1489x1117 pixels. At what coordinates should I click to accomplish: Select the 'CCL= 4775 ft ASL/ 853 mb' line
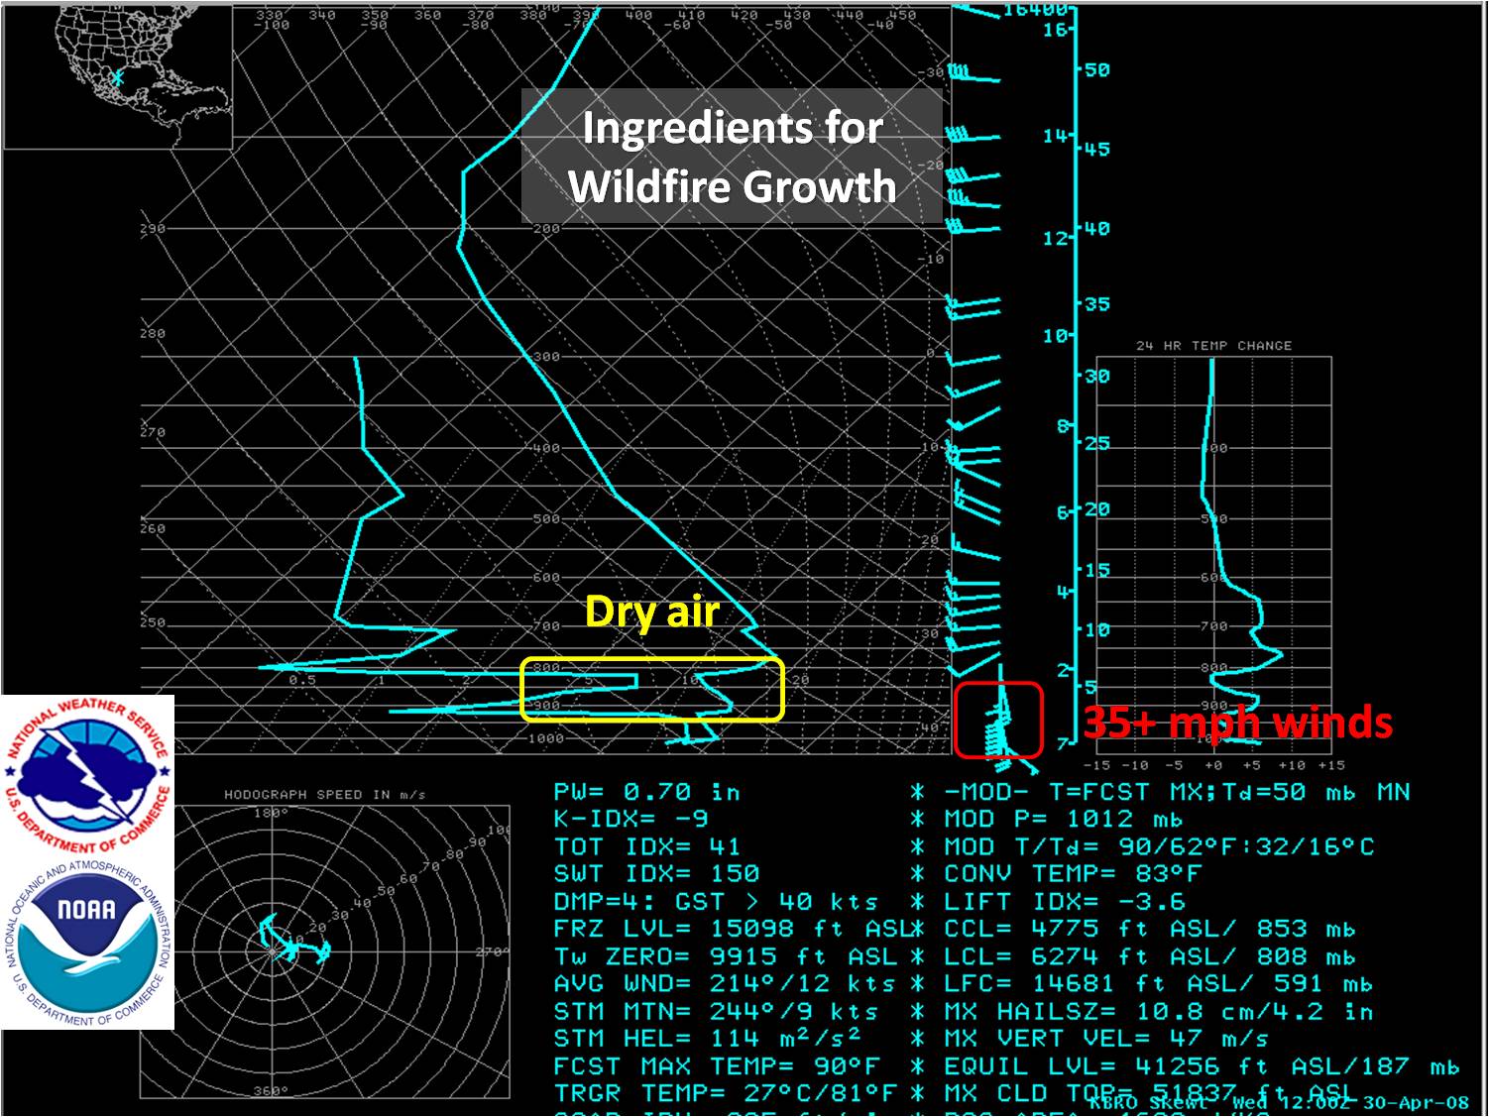(x=1150, y=929)
